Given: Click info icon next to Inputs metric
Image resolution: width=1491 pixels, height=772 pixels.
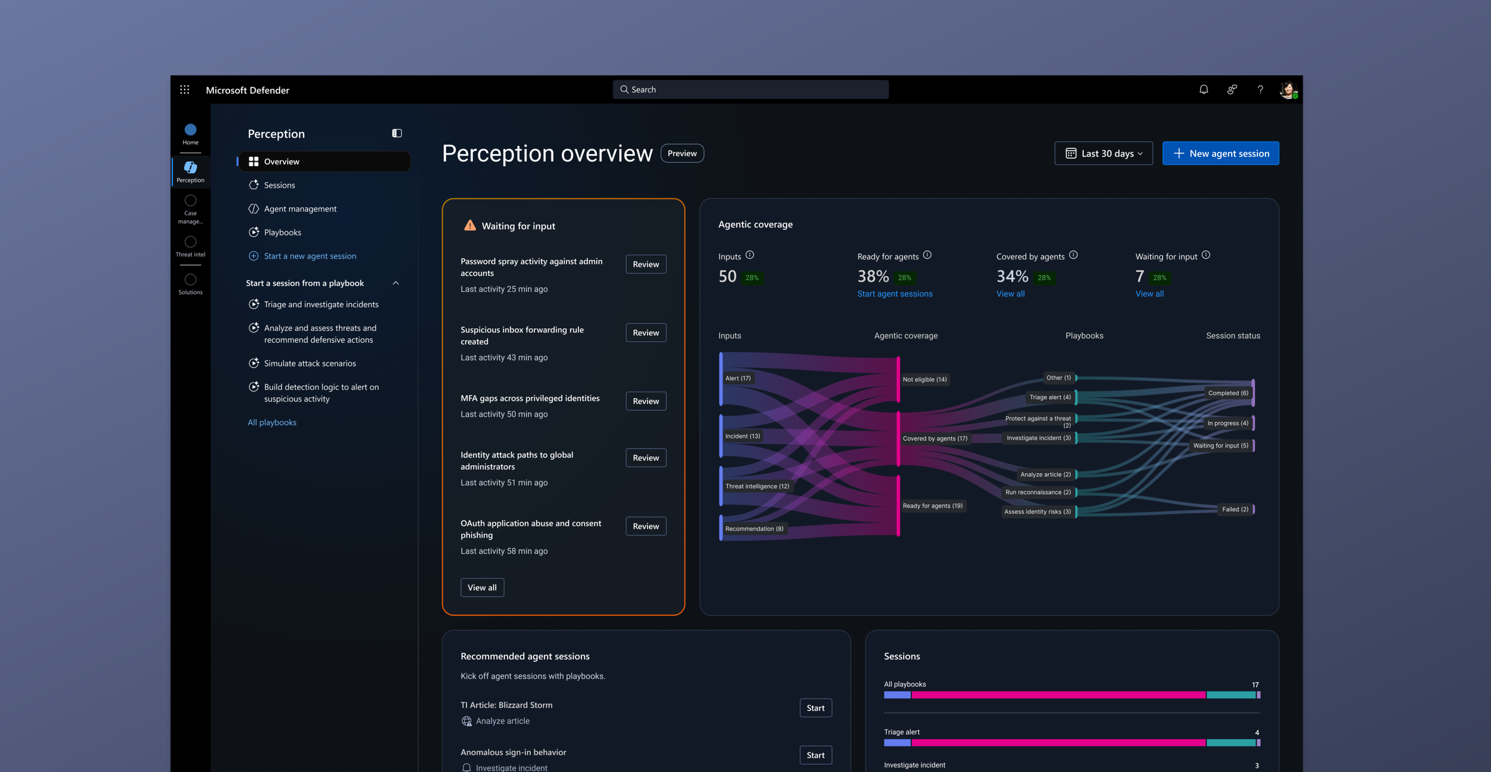Looking at the screenshot, I should 750,255.
